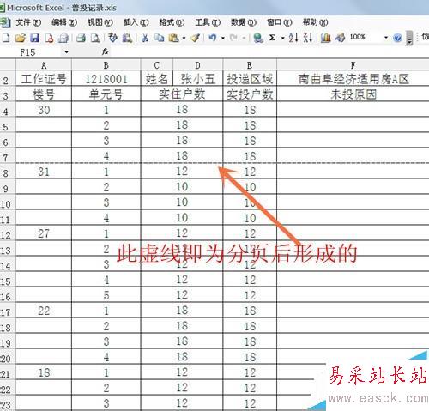Viewport: 429px width, 411px height.
Task: Select the 姓名 cell
Action: tap(157, 78)
